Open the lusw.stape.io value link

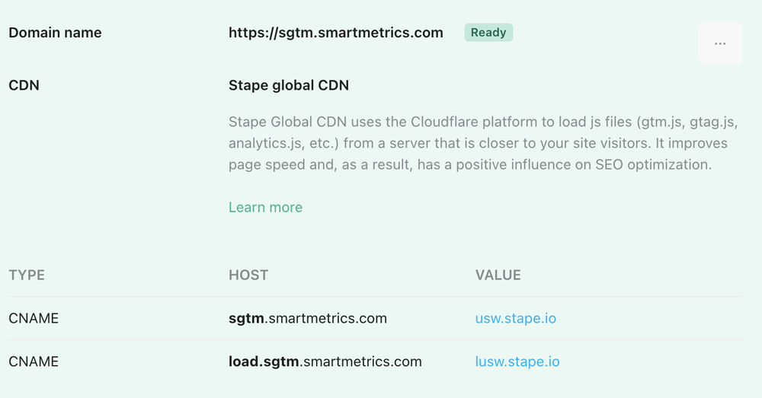517,361
